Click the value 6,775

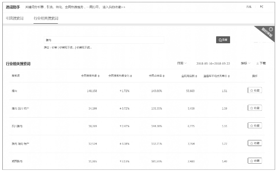pyautogui.click(x=191, y=126)
